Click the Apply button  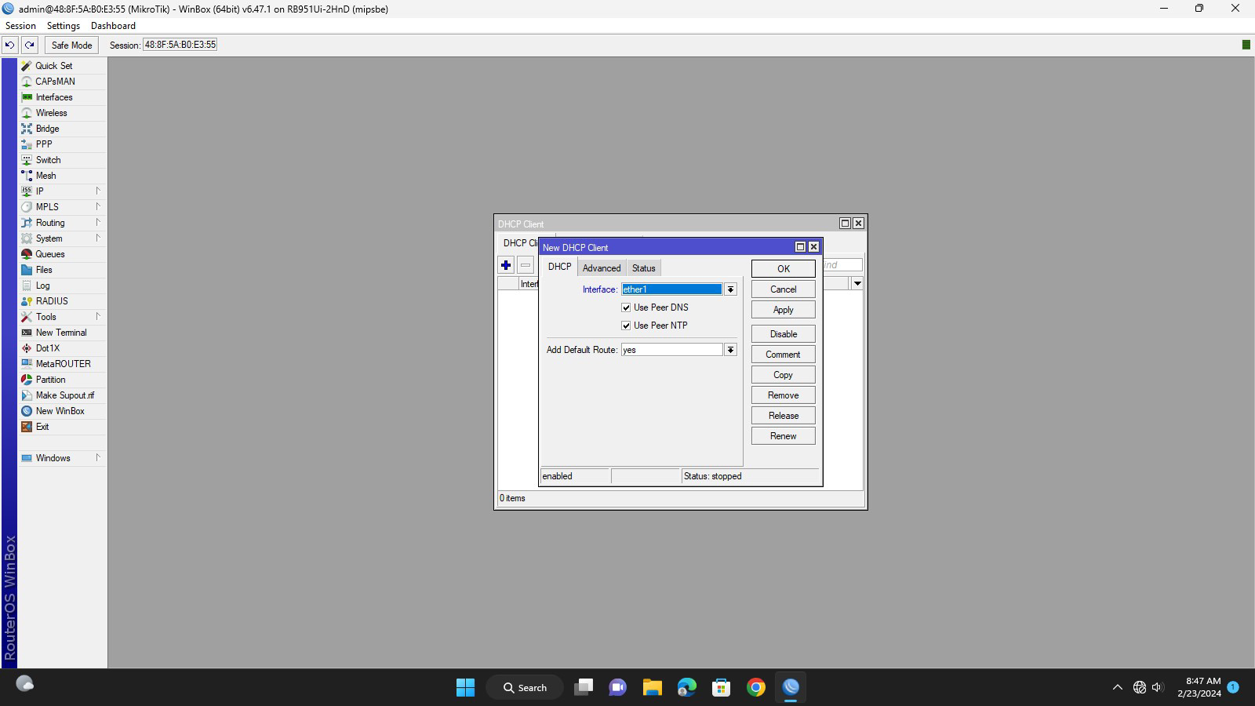783,310
